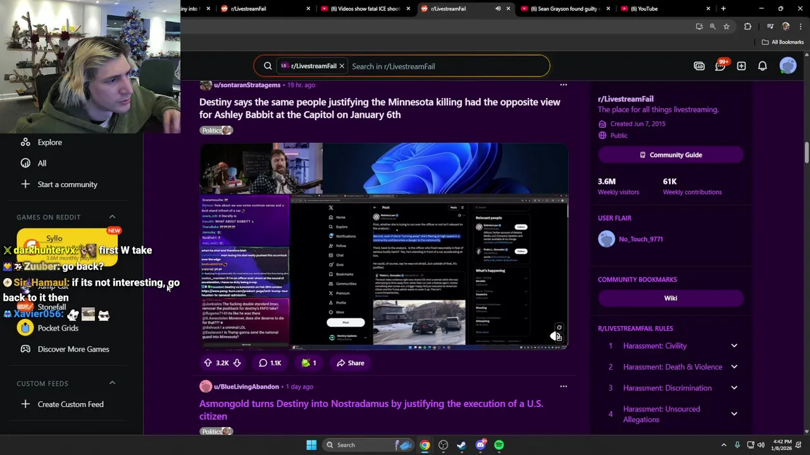
Task: Open the notifications bell
Action: pos(763,66)
